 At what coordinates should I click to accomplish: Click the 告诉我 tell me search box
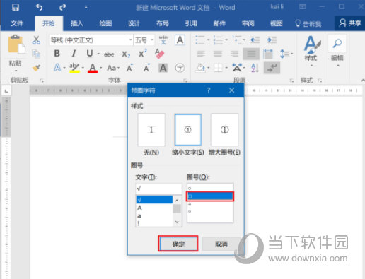click(308, 23)
